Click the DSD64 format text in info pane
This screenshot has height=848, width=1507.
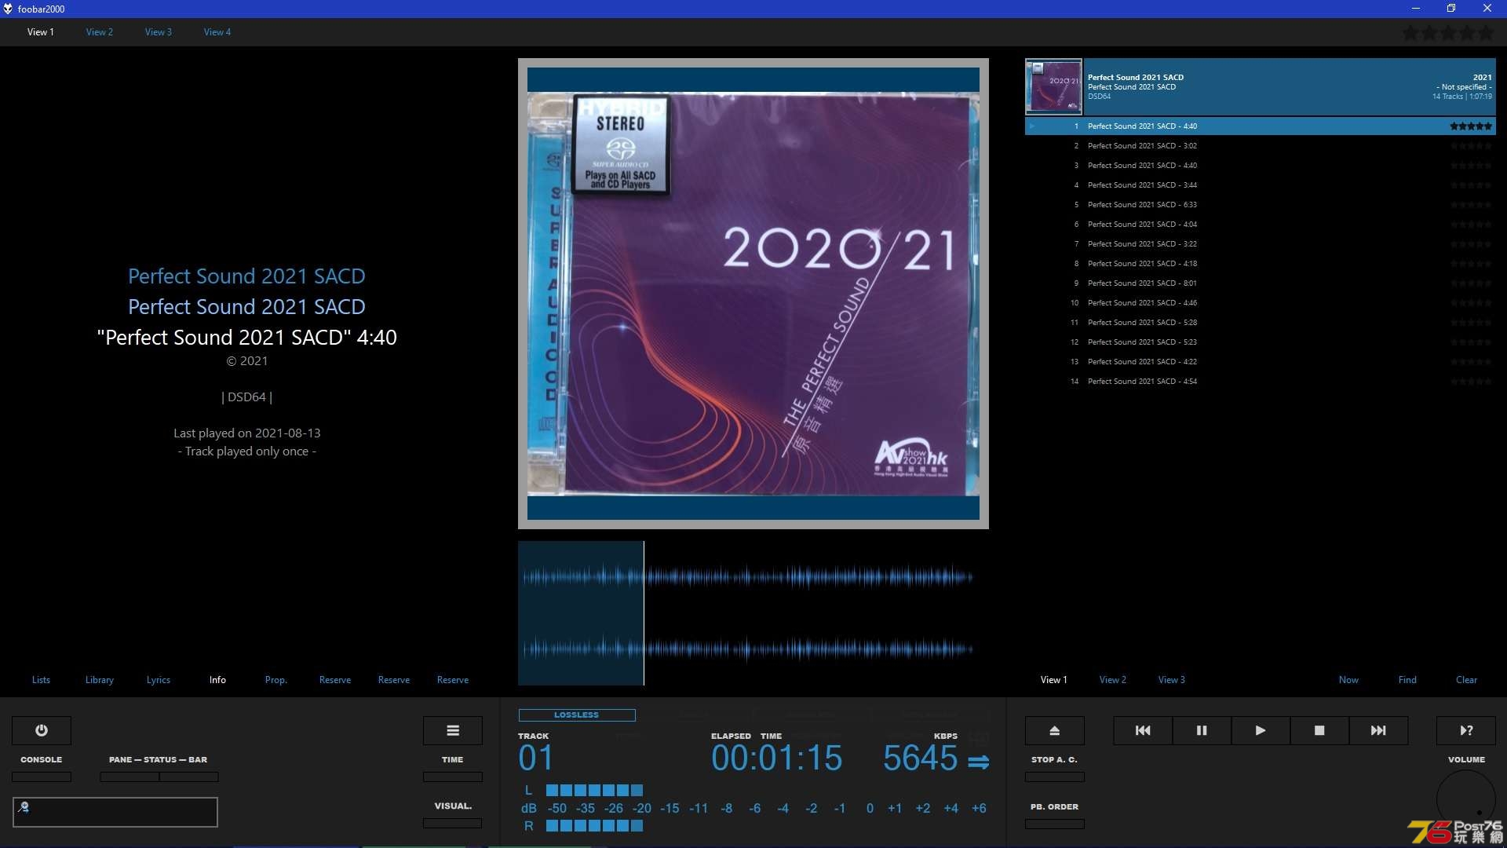point(246,397)
